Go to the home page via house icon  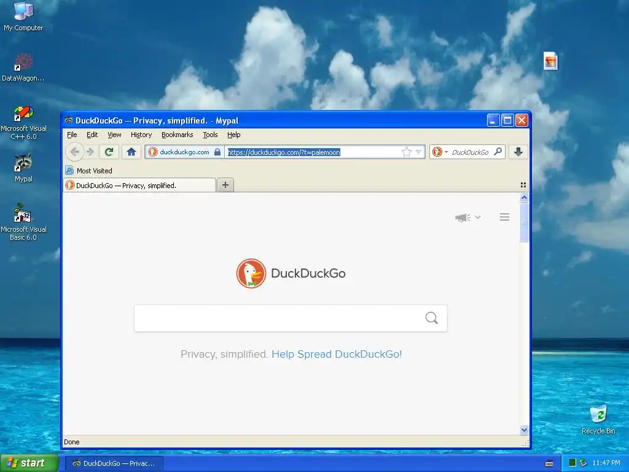click(x=131, y=152)
